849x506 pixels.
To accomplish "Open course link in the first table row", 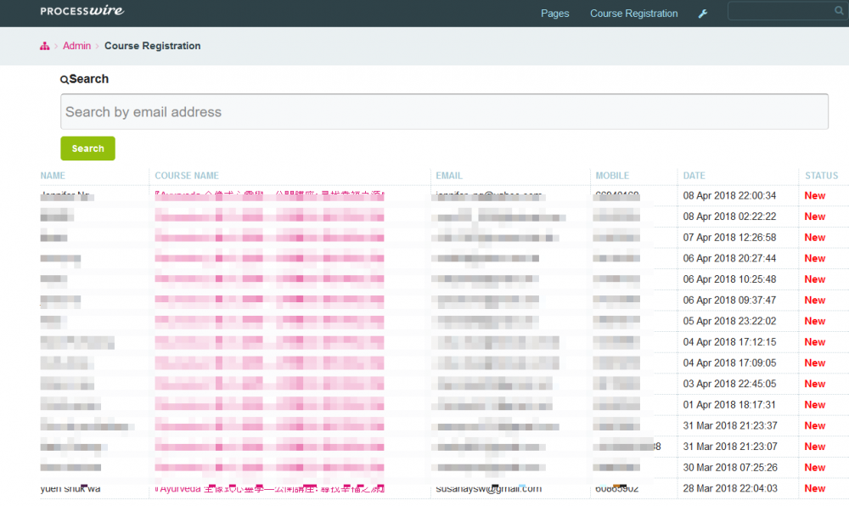I will click(x=269, y=195).
